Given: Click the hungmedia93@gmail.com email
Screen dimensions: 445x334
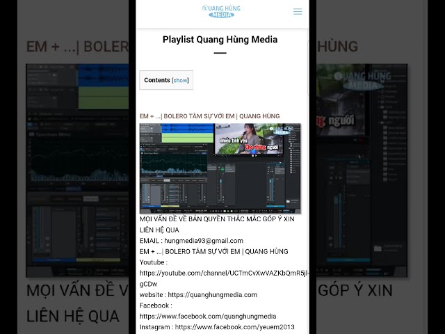Looking at the screenshot, I should coord(204,241).
